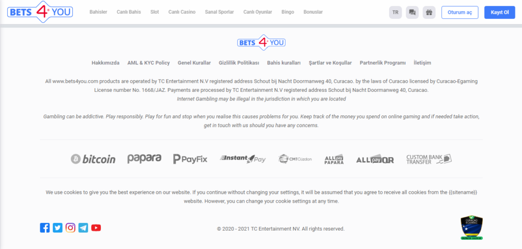
Task: Select Canlı Casino in the navigation
Action: click(182, 12)
